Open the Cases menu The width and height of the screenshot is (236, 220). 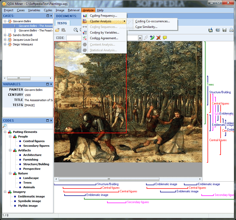(21, 10)
